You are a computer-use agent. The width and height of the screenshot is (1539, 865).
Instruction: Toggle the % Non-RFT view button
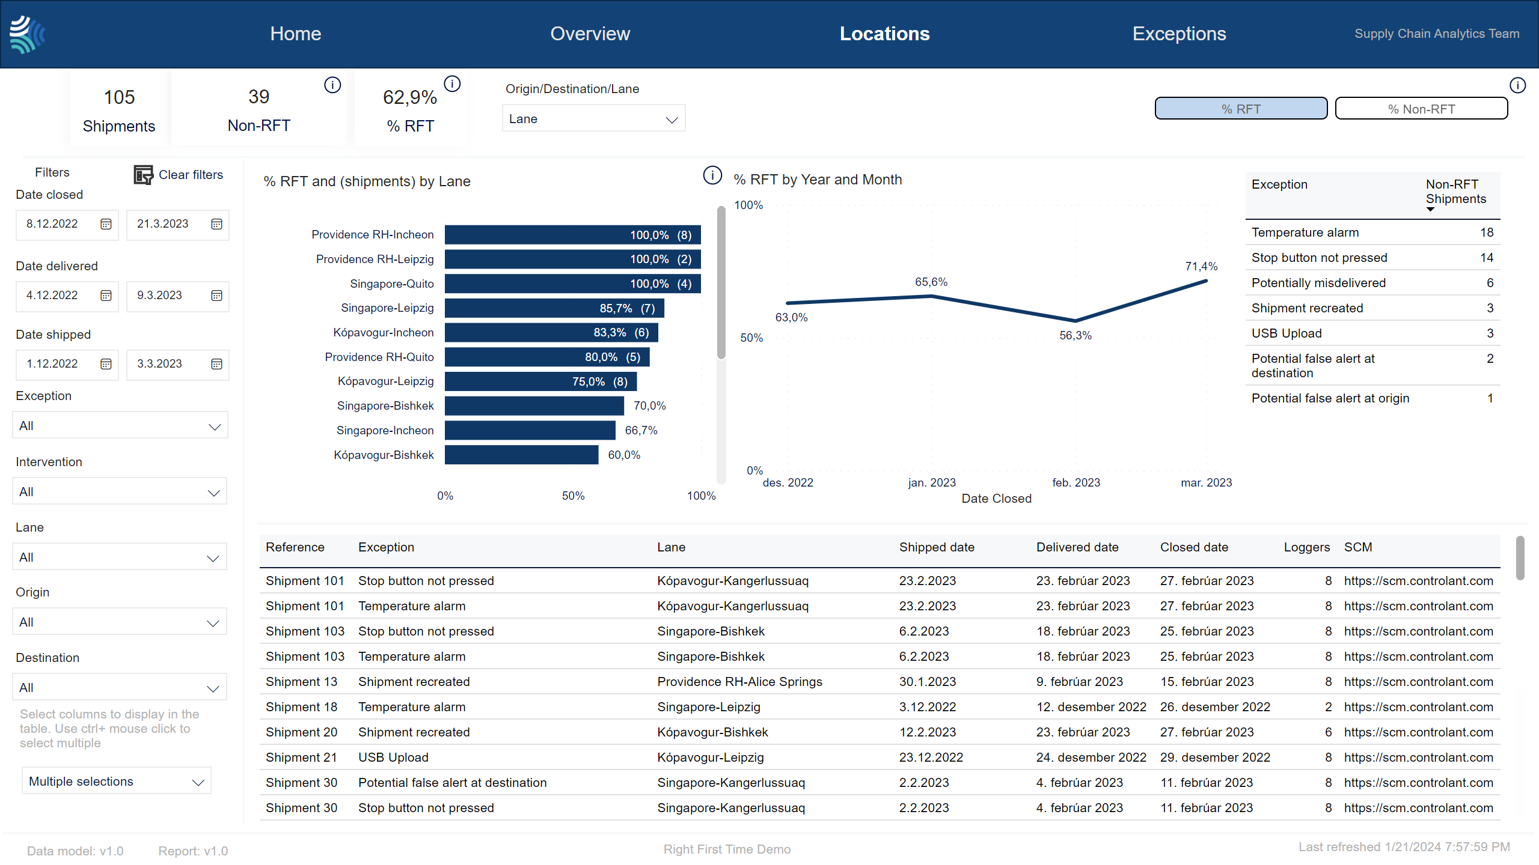tap(1422, 109)
